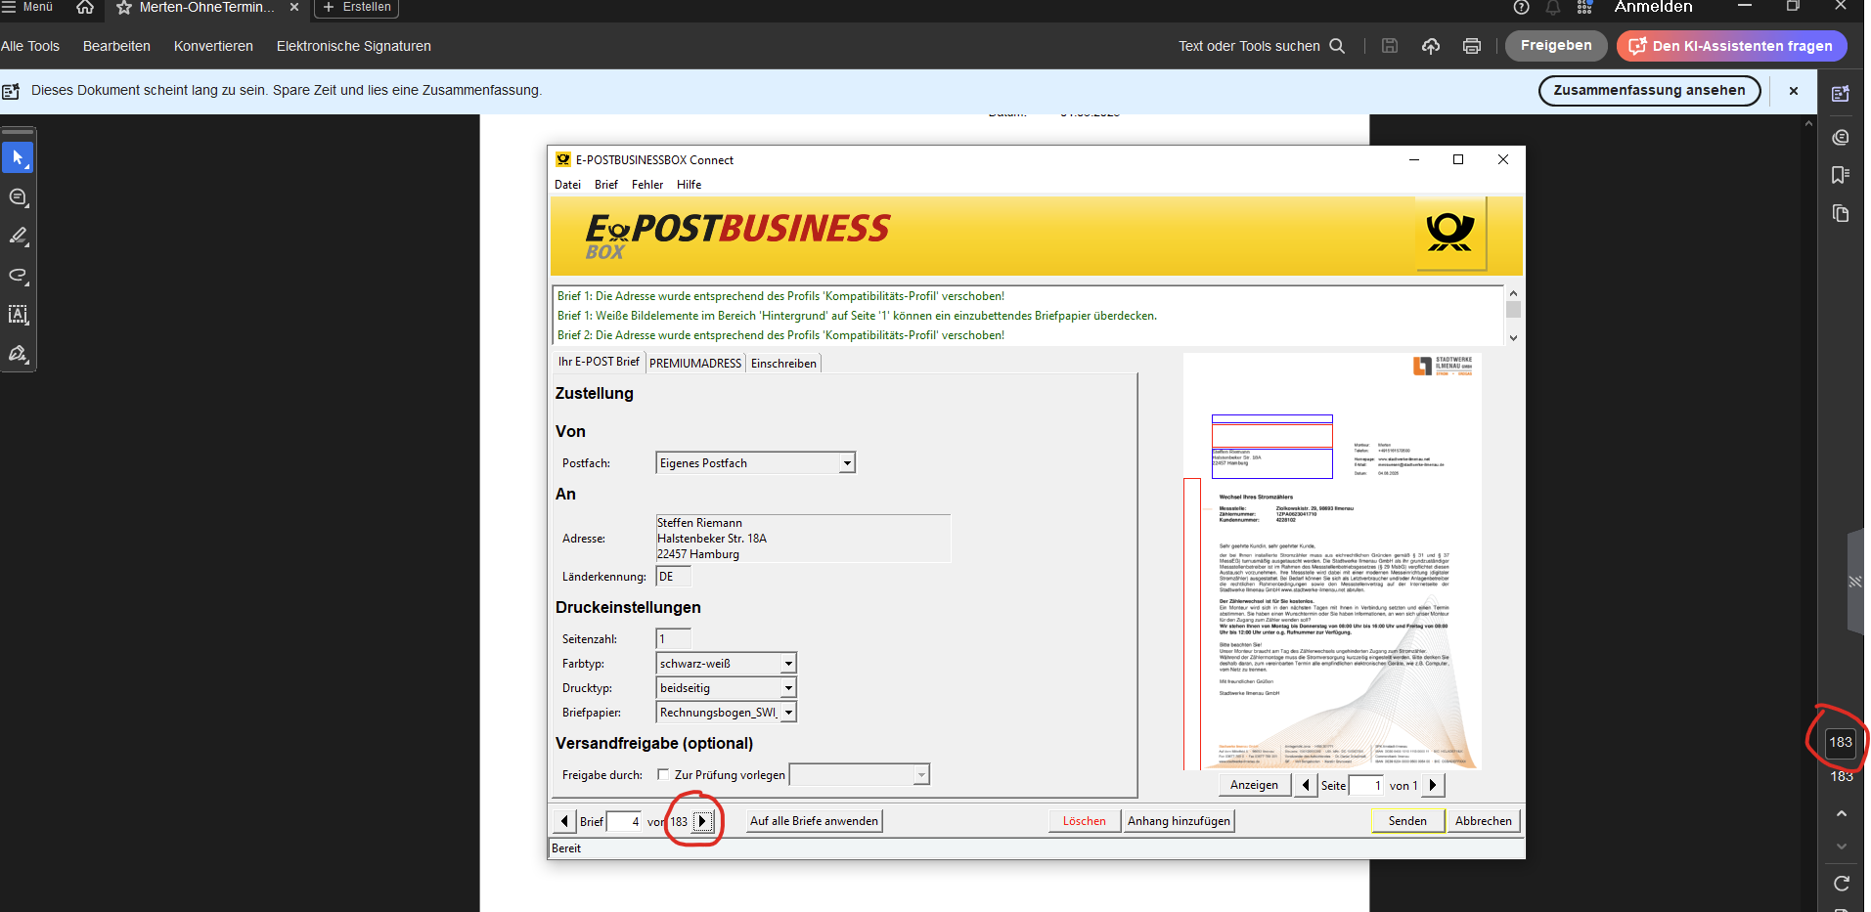The width and height of the screenshot is (1871, 912).
Task: Enable 'Zur Prüfung vorlegen' checkbox
Action: point(663,775)
